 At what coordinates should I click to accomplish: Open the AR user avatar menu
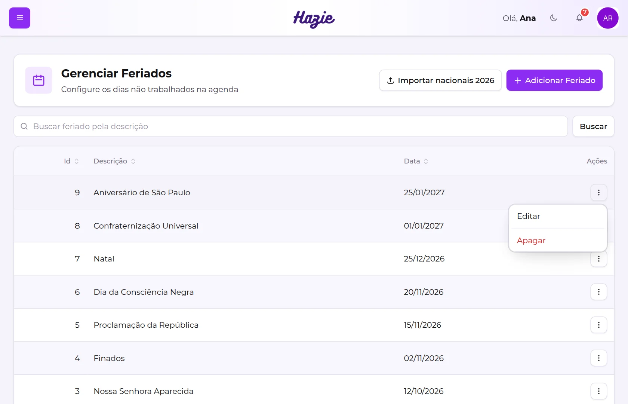608,18
